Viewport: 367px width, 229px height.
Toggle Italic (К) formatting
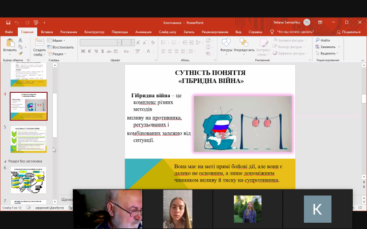coord(90,51)
